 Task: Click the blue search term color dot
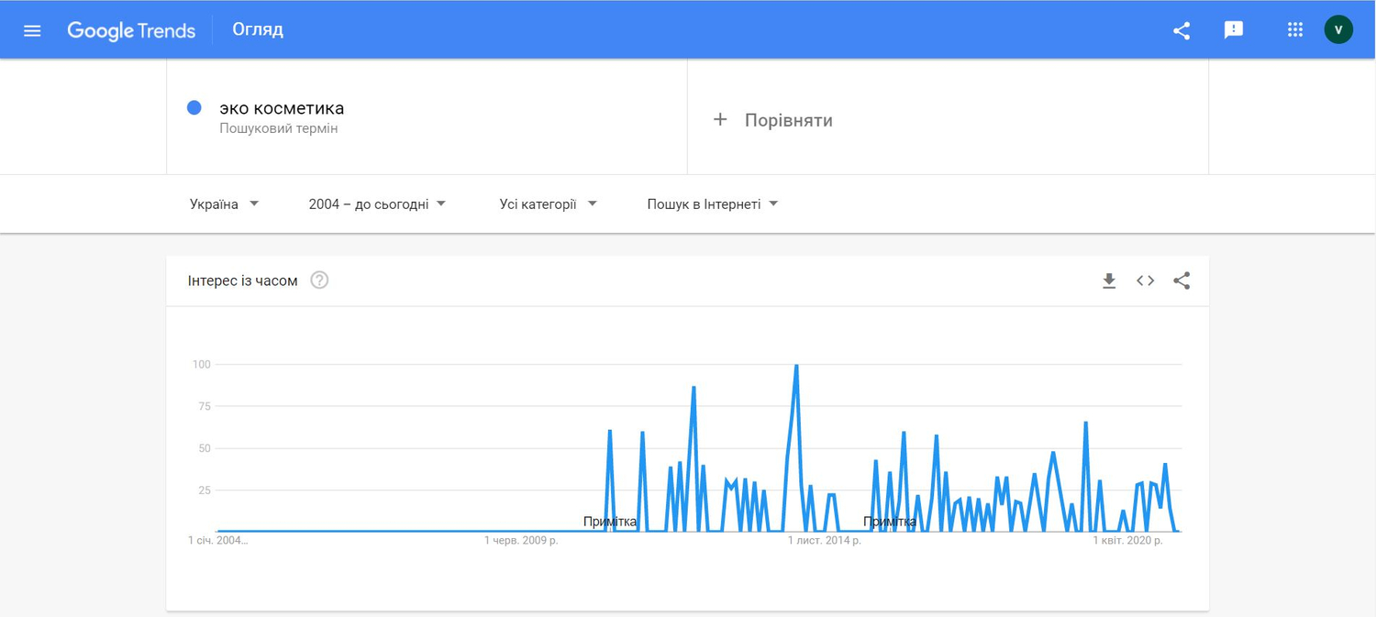194,108
